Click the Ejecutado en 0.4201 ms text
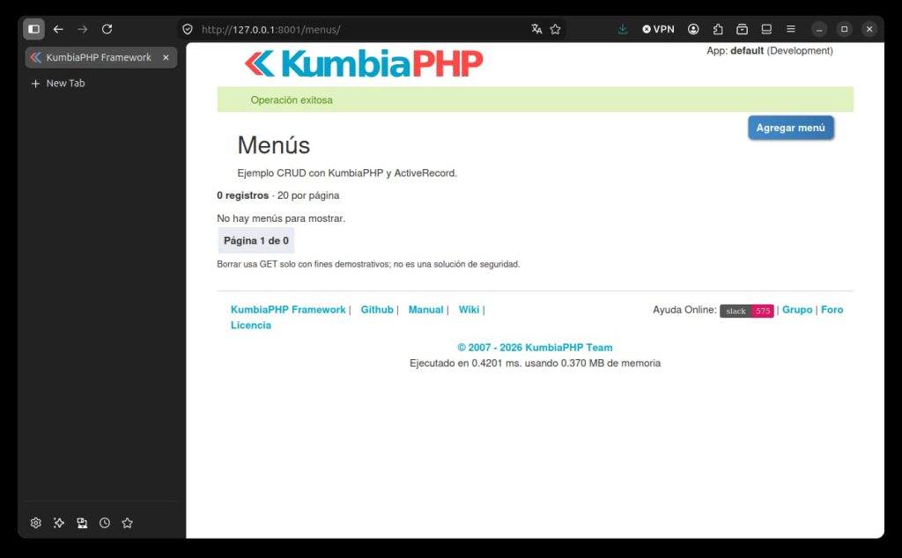The width and height of the screenshot is (902, 558). click(535, 363)
